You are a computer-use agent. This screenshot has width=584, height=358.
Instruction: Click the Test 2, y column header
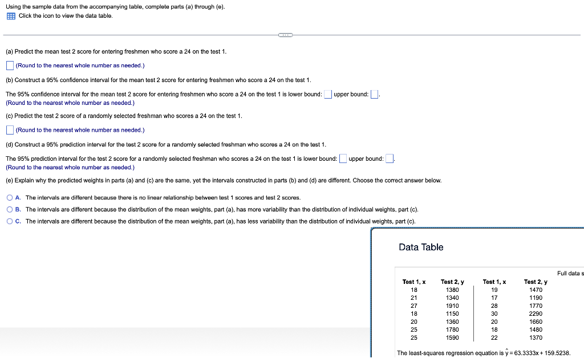pos(452,282)
